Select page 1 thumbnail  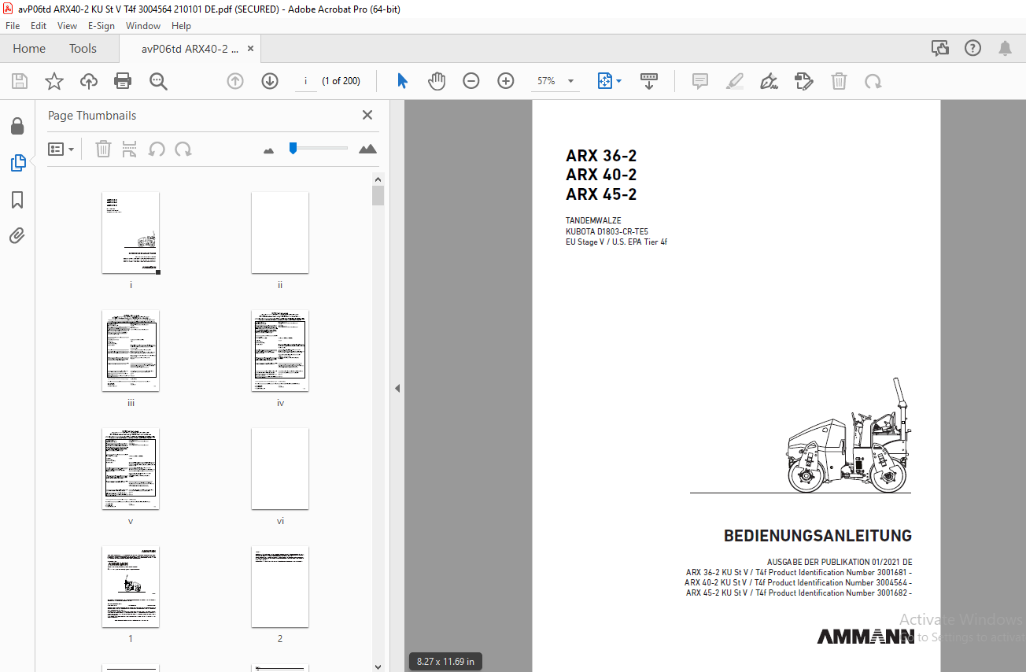131,587
